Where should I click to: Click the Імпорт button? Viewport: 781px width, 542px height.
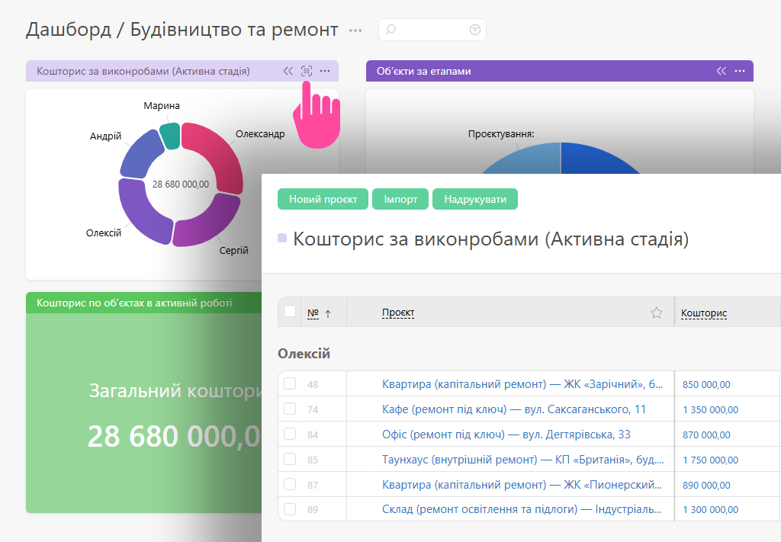[400, 199]
